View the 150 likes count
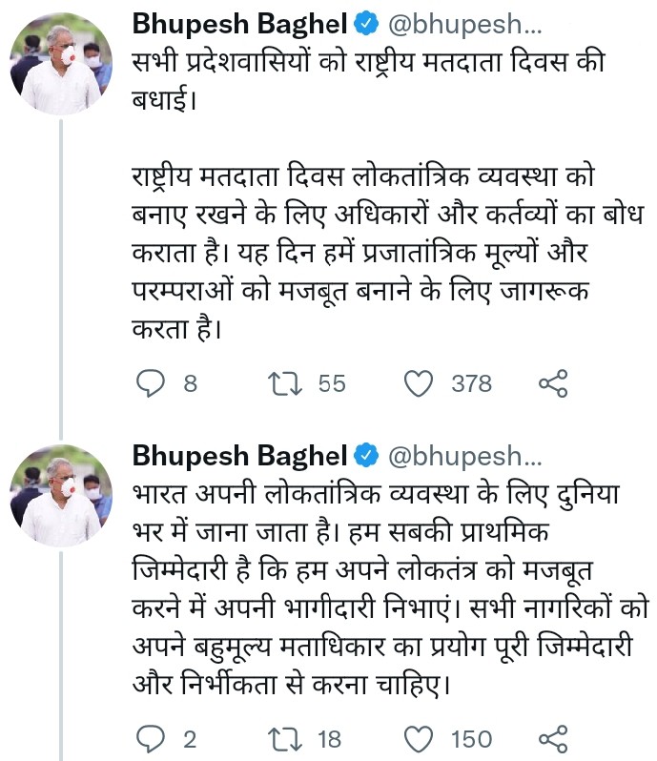The width and height of the screenshot is (657, 761). coord(471,738)
